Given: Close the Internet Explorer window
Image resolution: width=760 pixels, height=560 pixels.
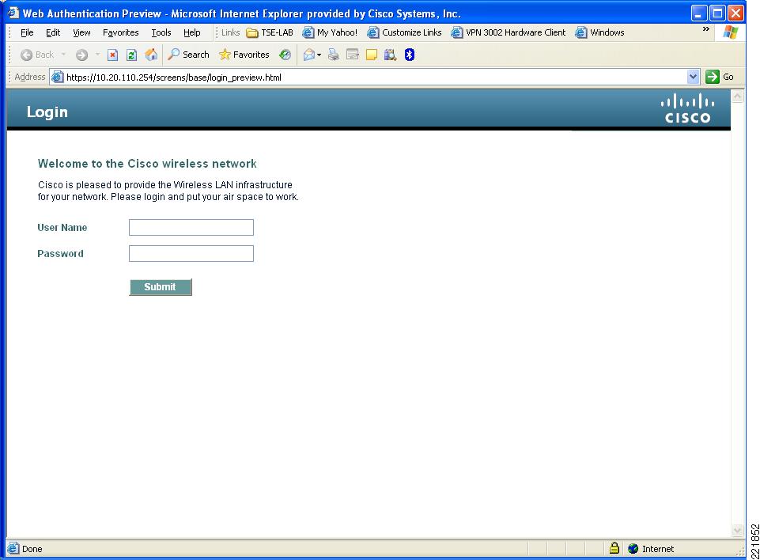Looking at the screenshot, I should click(735, 13).
